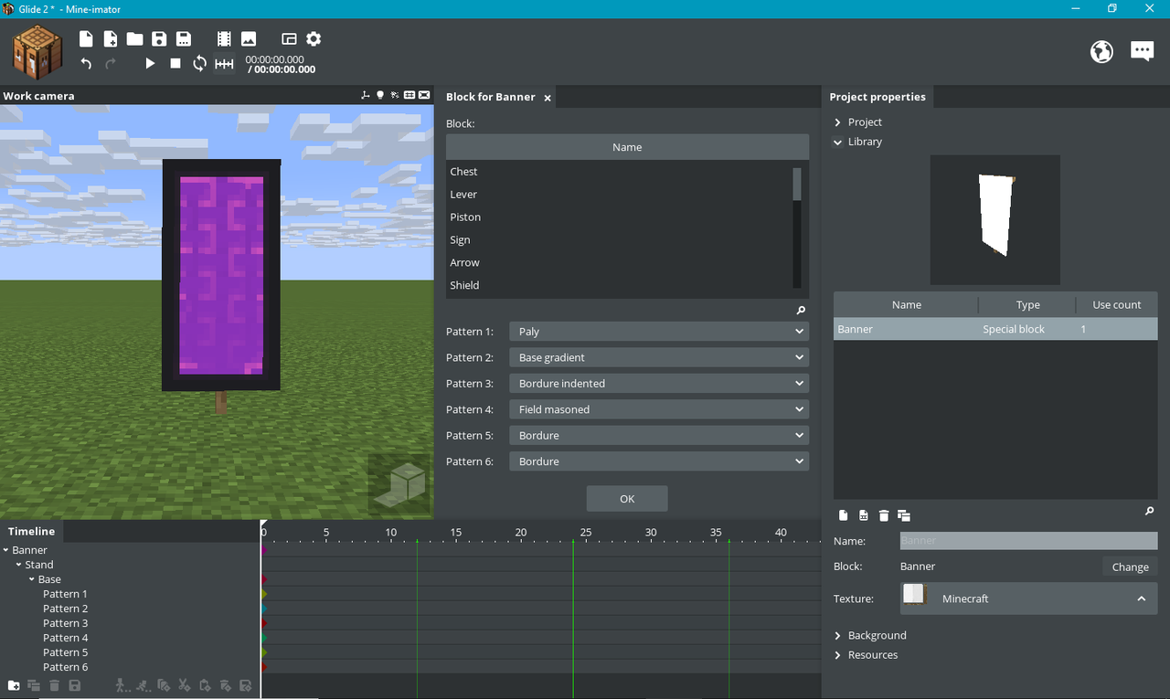Create a new library template page icon

point(844,515)
